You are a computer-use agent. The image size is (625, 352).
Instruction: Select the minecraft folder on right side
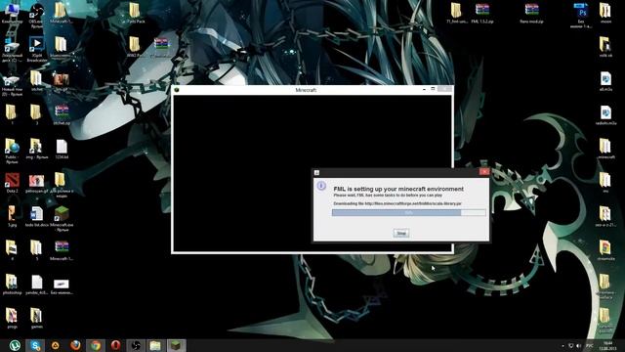tap(605, 149)
